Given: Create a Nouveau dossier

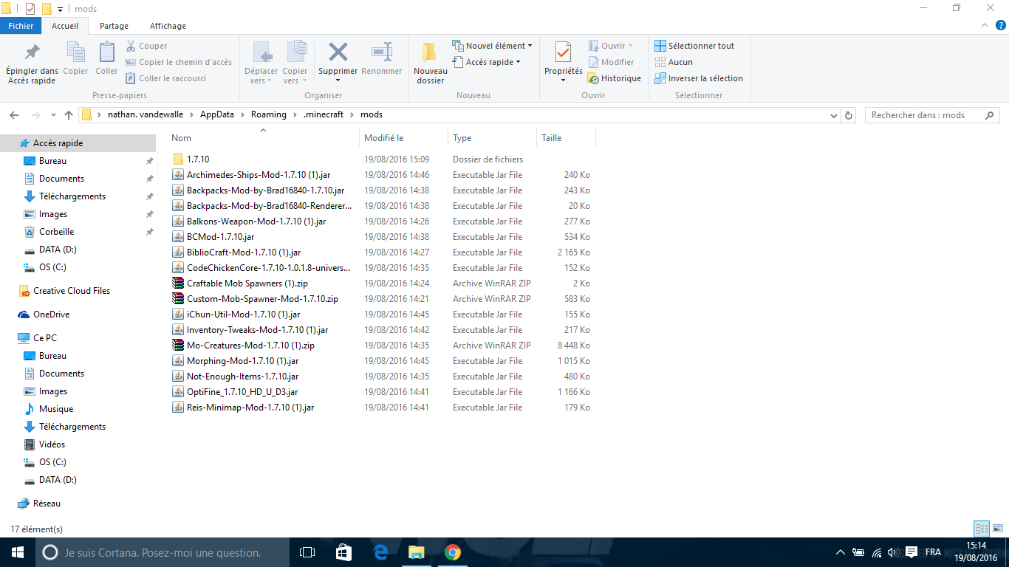Looking at the screenshot, I should [x=430, y=64].
